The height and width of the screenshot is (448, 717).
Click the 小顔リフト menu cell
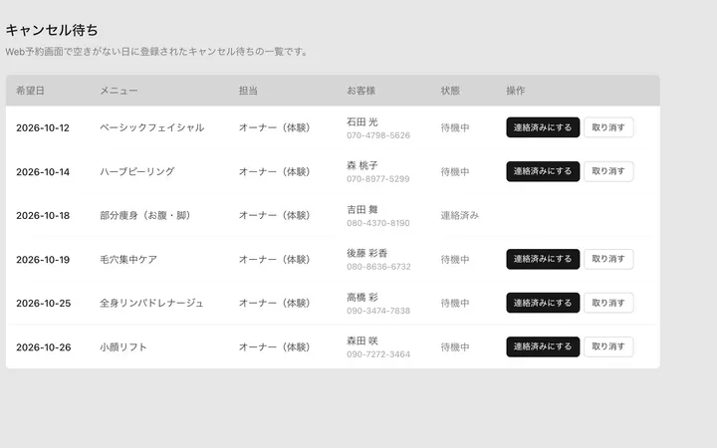click(x=123, y=347)
